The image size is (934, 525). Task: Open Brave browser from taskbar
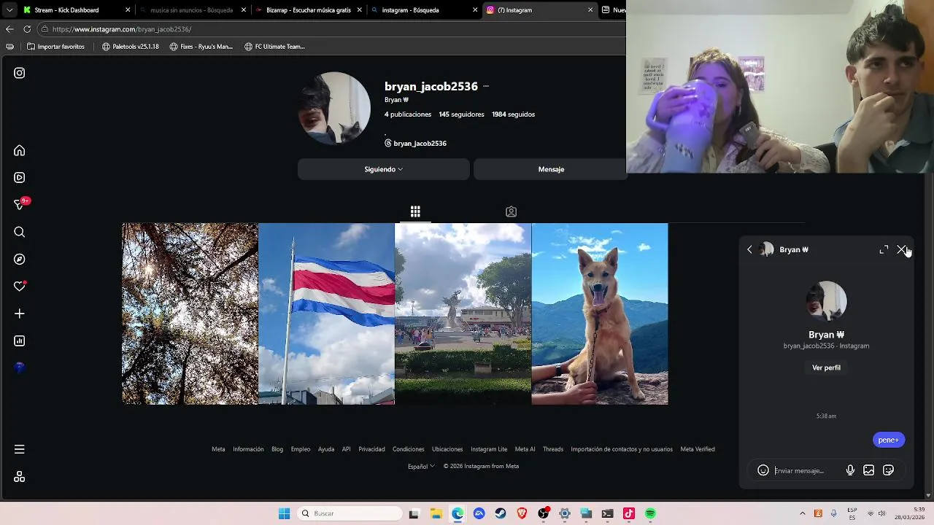click(522, 513)
